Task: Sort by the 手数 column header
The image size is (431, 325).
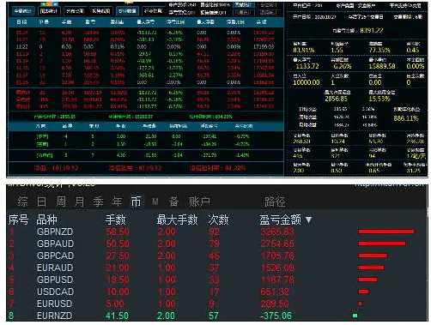Action: coord(116,220)
